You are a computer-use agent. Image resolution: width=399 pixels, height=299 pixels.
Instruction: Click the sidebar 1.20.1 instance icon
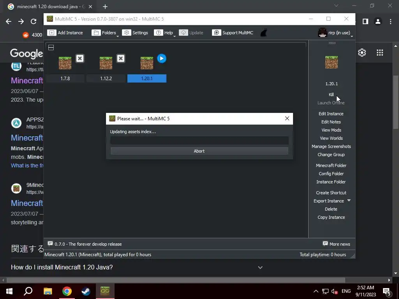tap(332, 62)
